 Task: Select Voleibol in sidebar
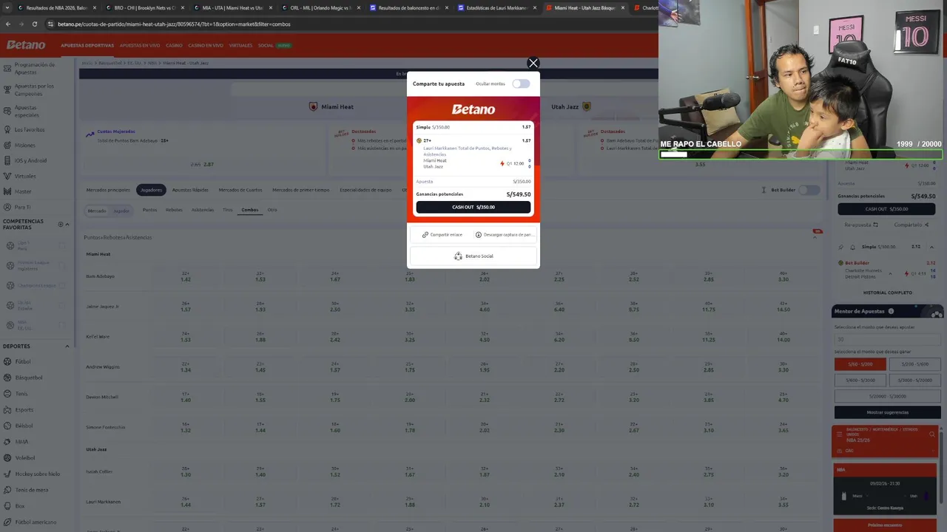click(x=24, y=457)
